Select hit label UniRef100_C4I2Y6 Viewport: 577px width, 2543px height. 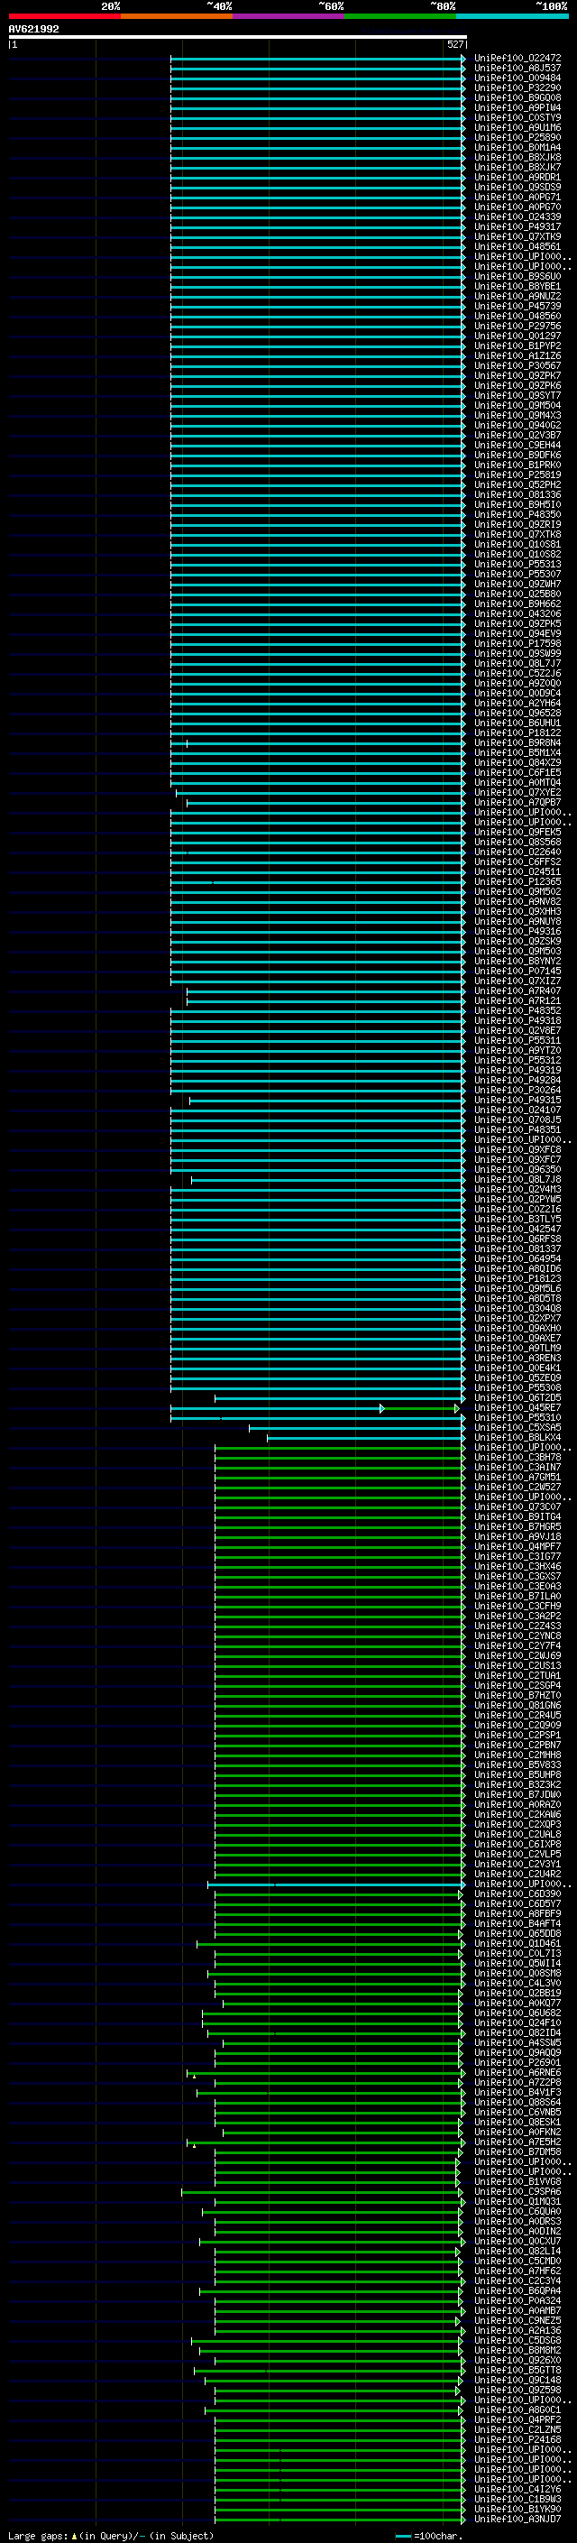tap(517, 2489)
